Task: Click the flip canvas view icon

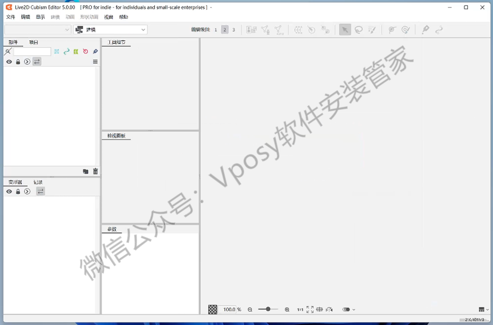Action: 329,310
